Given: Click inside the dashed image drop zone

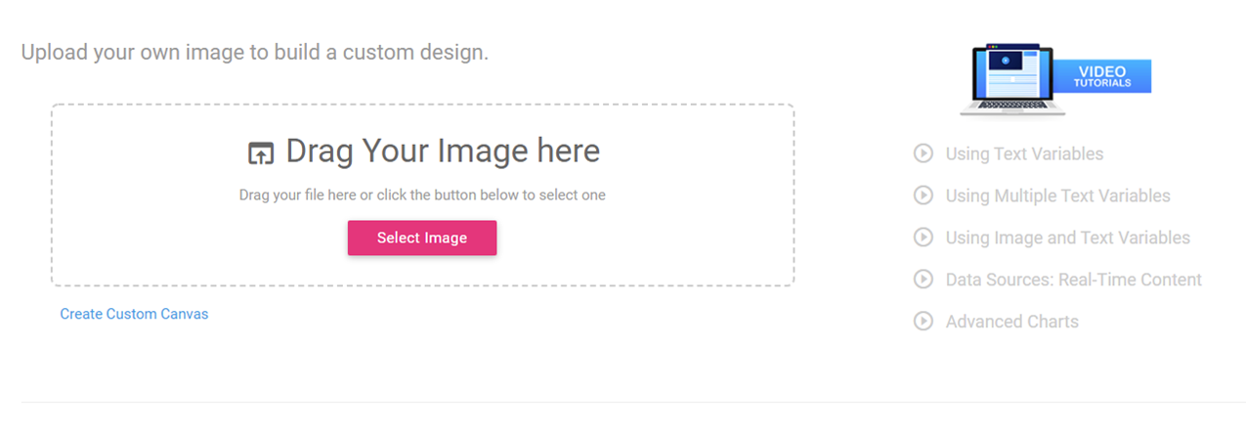Looking at the screenshot, I should 422,195.
